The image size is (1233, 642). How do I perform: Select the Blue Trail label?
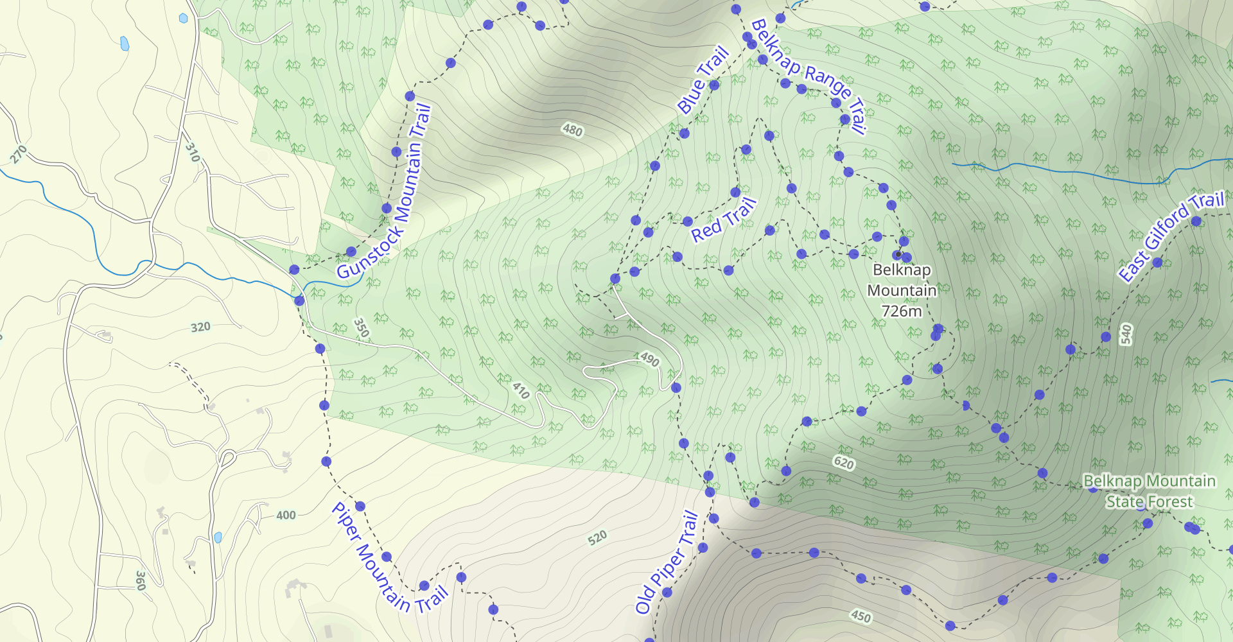(x=704, y=80)
